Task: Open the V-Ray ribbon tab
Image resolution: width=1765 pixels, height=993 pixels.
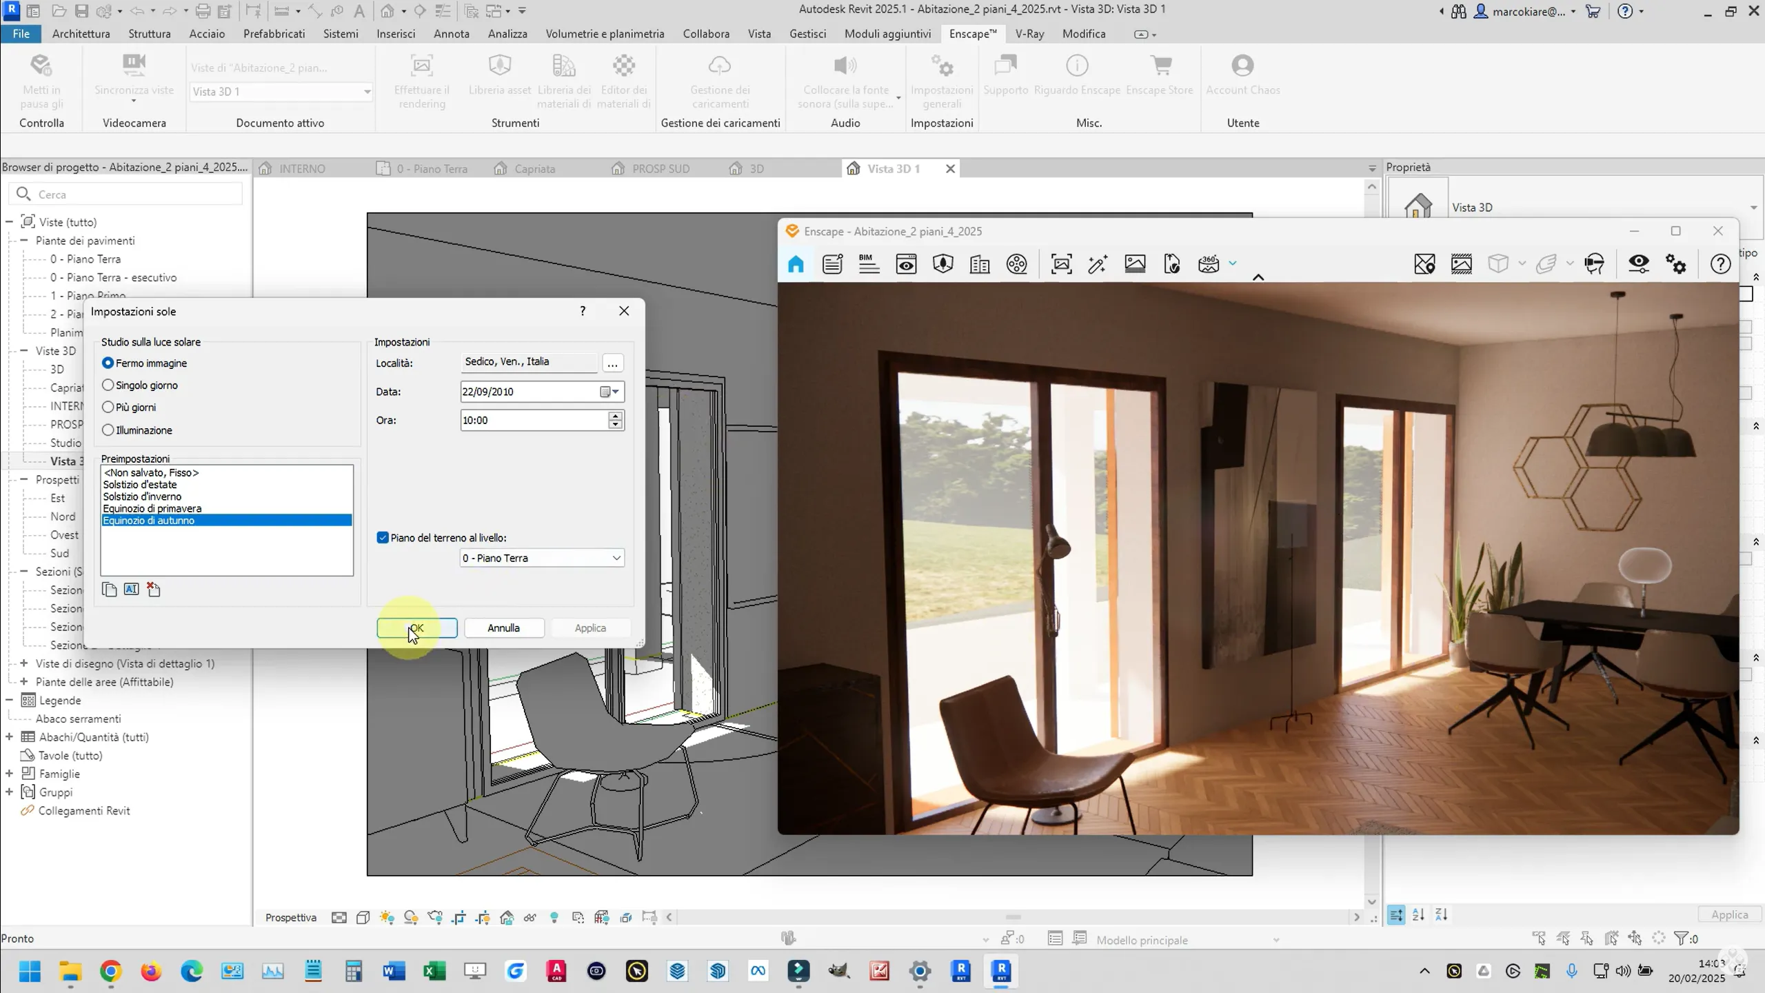Action: 1029,34
